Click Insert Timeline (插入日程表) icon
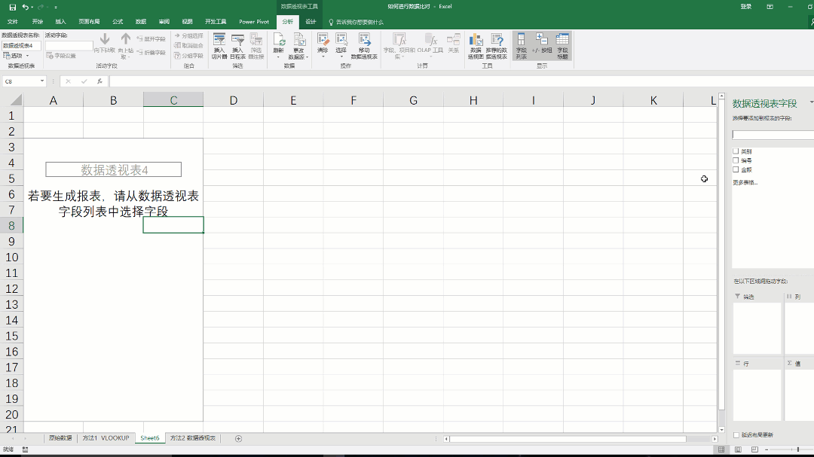 click(x=237, y=44)
